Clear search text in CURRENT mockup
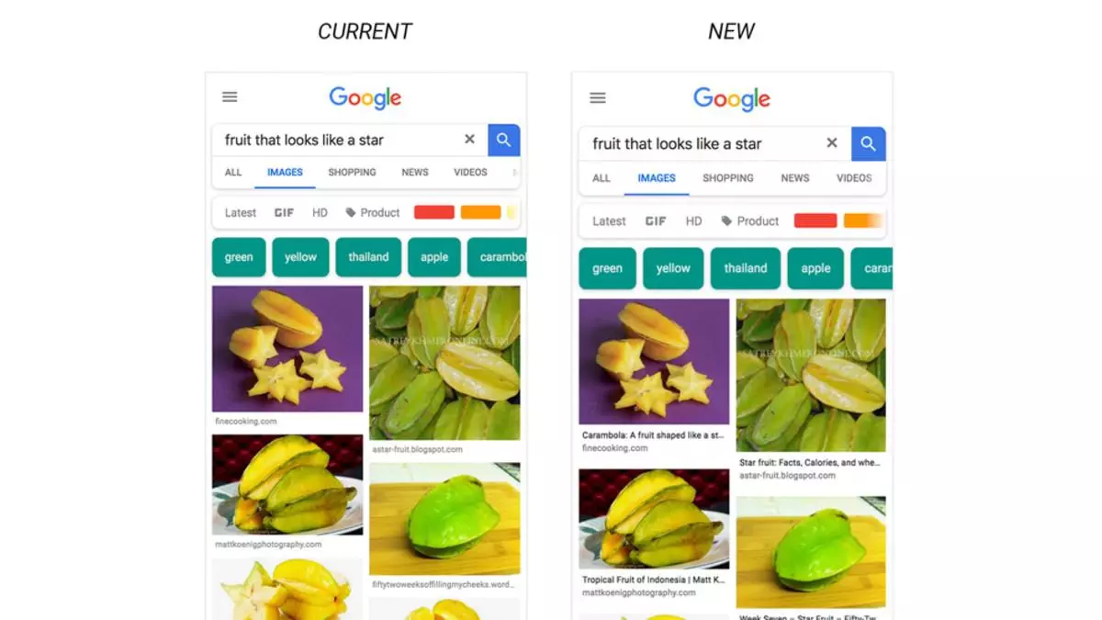1102x620 pixels. 469,140
